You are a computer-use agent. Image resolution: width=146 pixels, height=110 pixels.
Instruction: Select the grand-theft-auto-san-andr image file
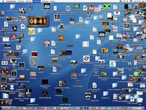(55, 60)
